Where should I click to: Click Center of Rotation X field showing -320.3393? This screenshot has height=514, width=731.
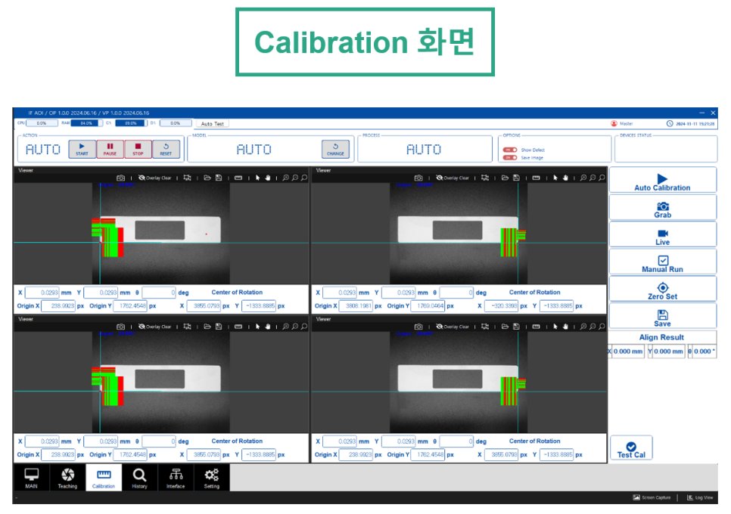502,306
